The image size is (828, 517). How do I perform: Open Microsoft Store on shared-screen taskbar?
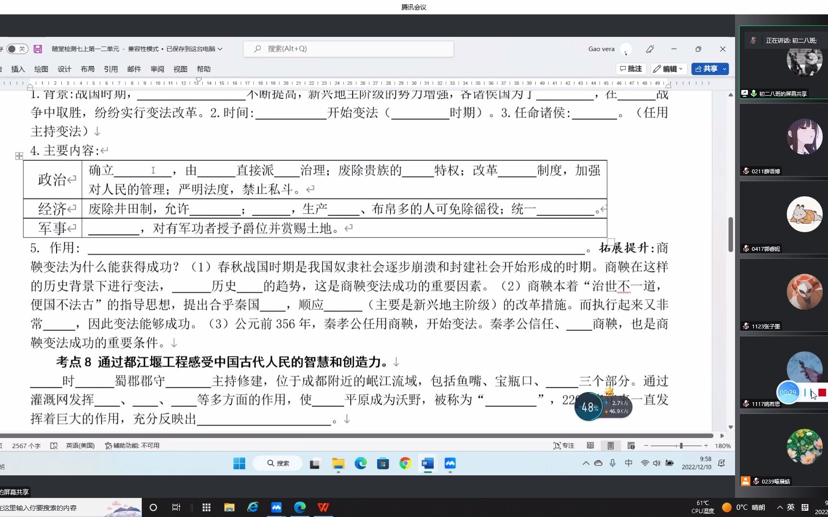pyautogui.click(x=383, y=463)
